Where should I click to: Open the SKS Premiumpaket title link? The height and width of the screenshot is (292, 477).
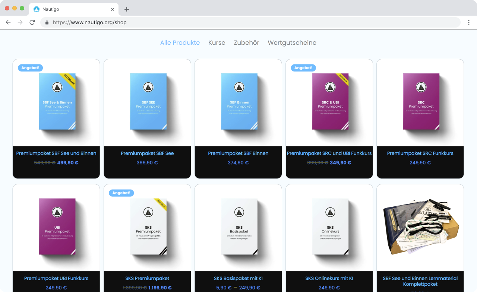click(147, 278)
